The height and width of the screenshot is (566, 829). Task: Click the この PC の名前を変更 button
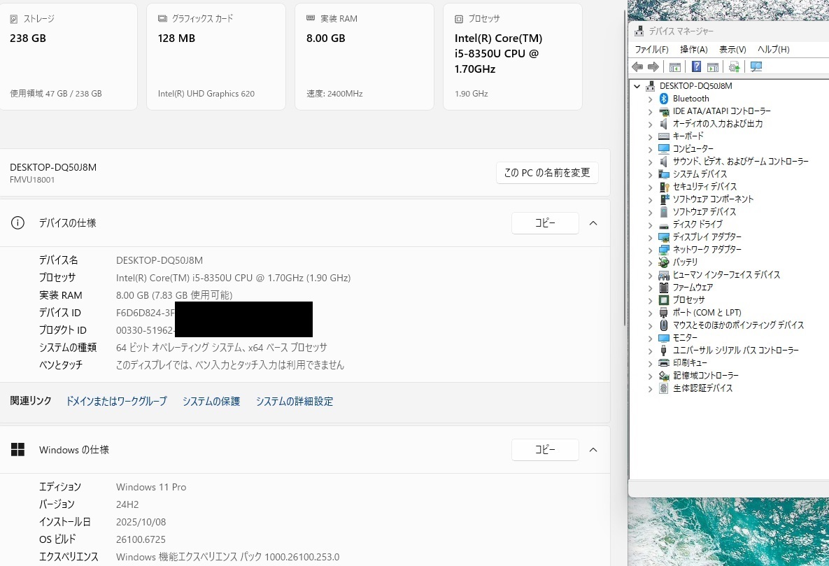point(547,173)
